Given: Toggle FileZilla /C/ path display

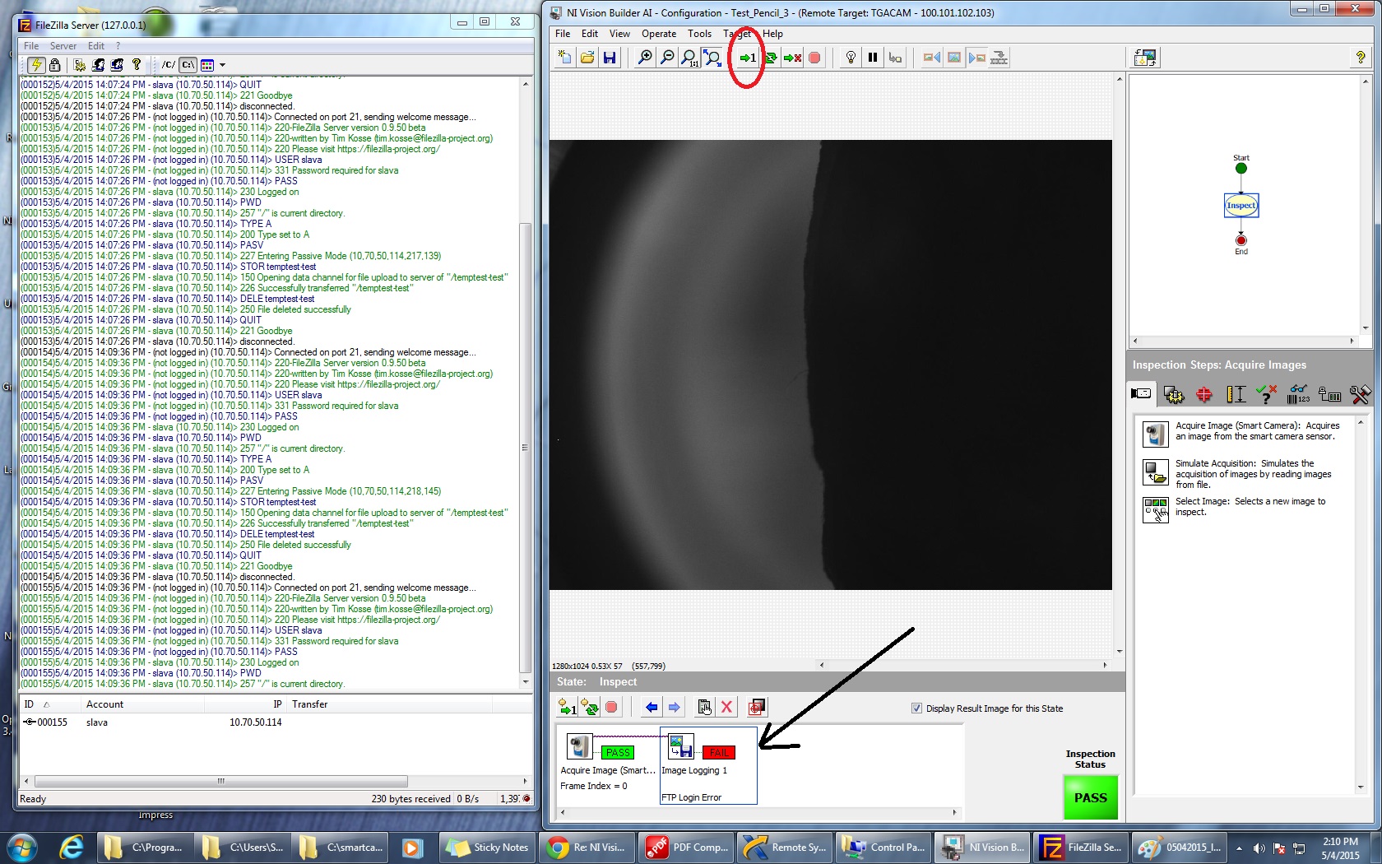Looking at the screenshot, I should point(169,64).
